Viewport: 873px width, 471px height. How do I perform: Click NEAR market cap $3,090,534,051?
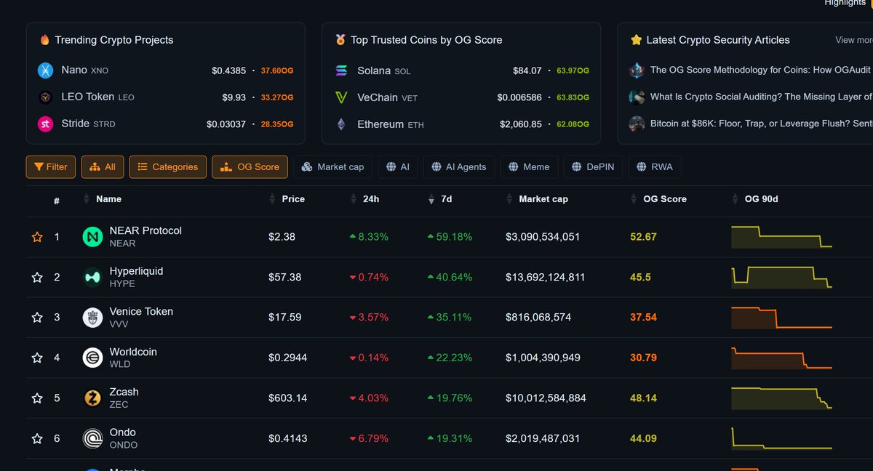[543, 237]
